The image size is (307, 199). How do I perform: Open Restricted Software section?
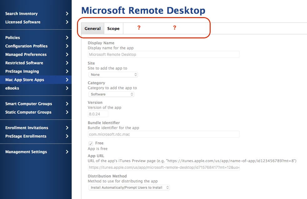pyautogui.click(x=36, y=63)
